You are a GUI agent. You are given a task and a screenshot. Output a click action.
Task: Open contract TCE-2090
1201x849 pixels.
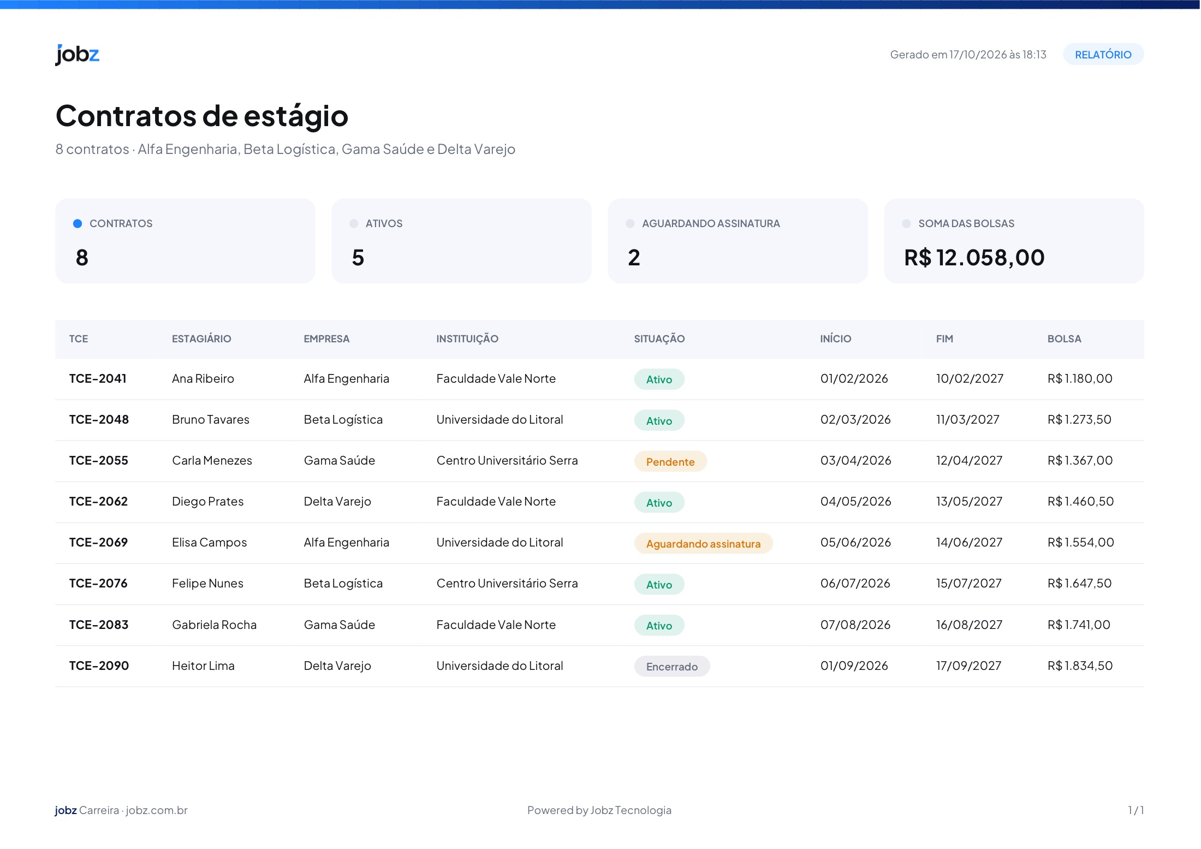99,666
